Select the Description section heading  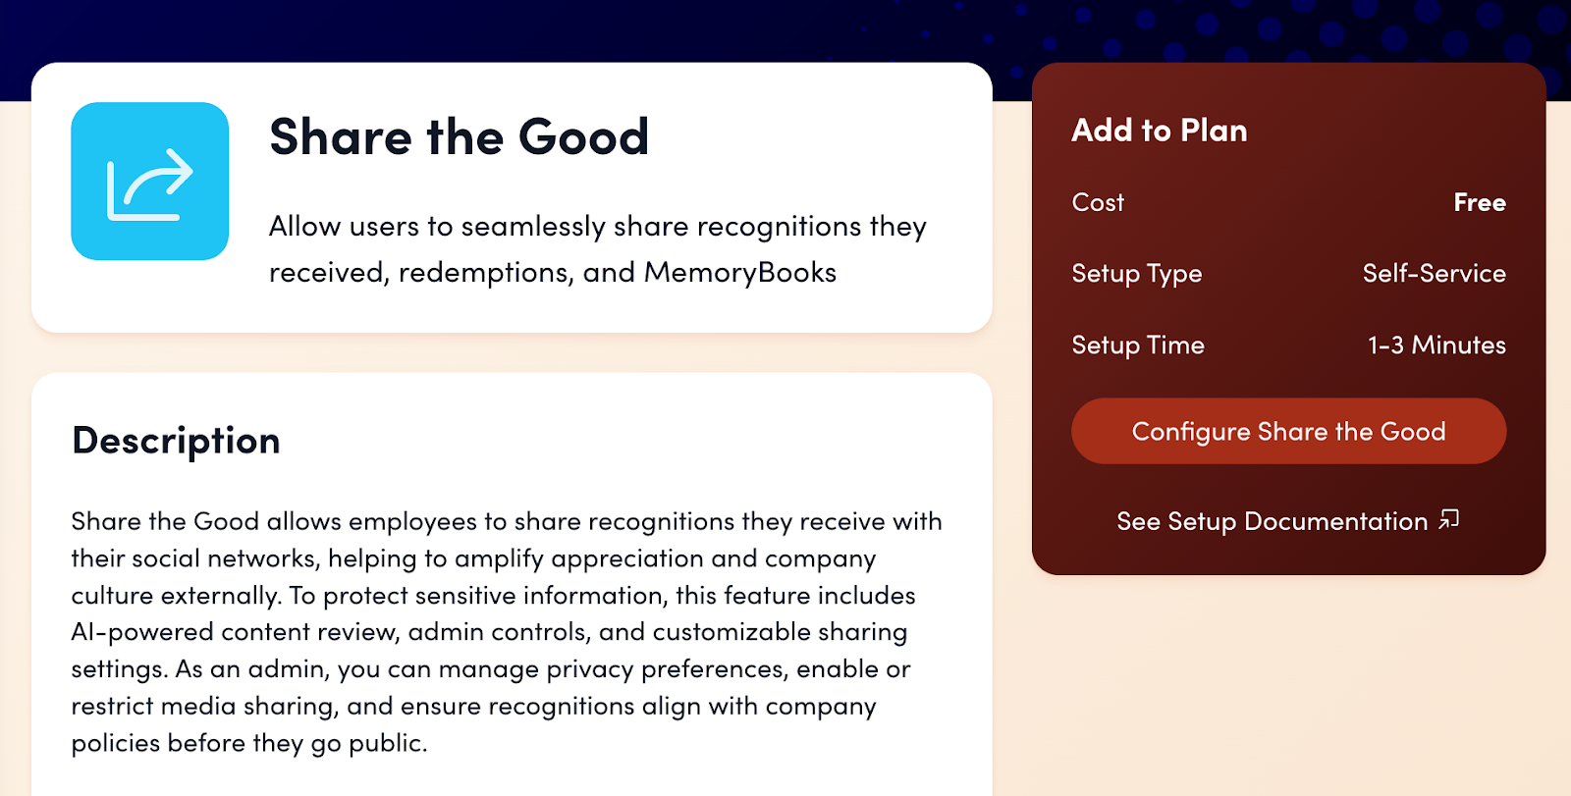[177, 441]
